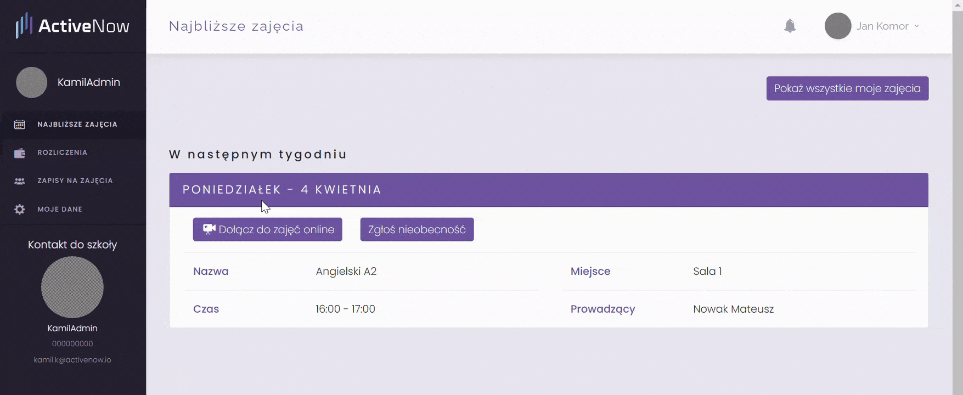This screenshot has width=963, height=395.
Task: Click the kamil.k@activenow.io email link
Action: [72, 360]
